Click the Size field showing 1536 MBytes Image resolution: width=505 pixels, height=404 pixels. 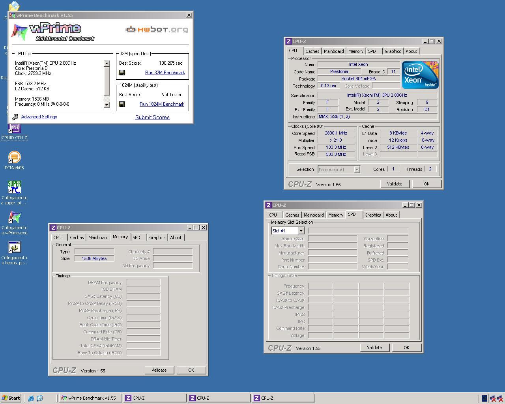click(94, 258)
